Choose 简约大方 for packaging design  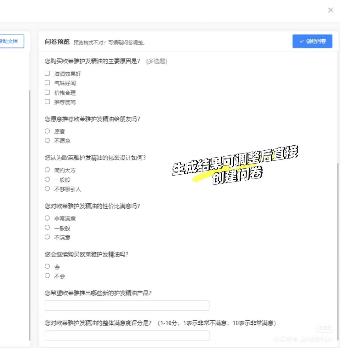(47, 170)
